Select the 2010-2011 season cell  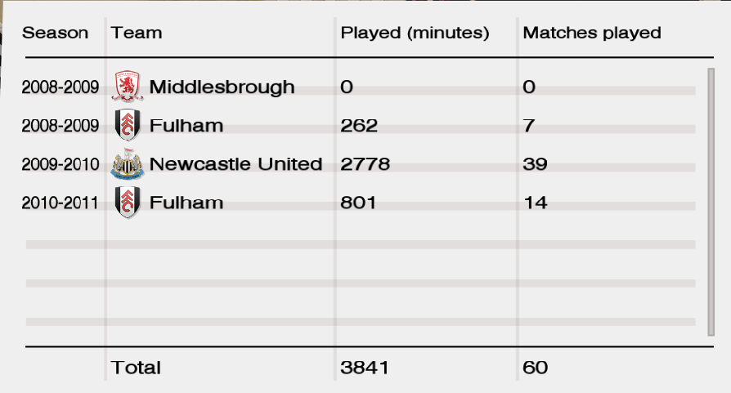coord(61,203)
